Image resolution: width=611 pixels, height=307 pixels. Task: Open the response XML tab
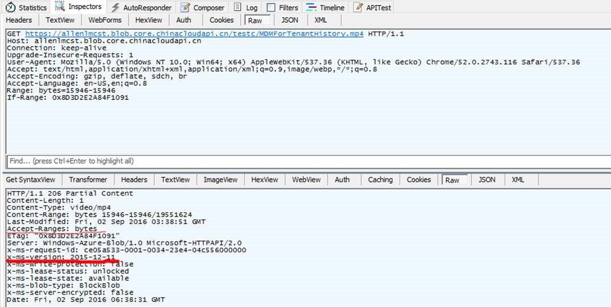[518, 180]
